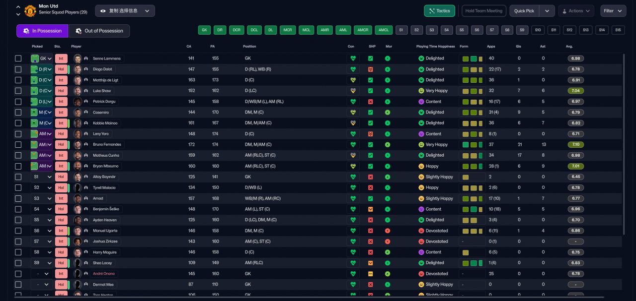Click the profile icon beside Casemiro's name
This screenshot has width=636, height=301.
86,113
